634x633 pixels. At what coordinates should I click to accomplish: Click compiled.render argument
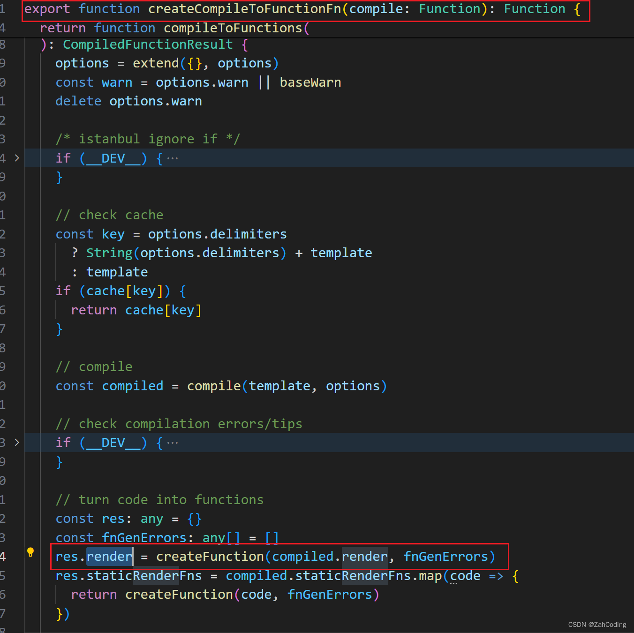click(x=330, y=557)
